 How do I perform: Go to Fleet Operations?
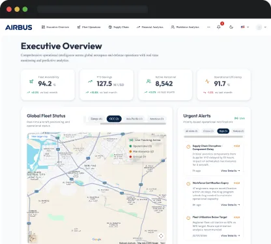tap(89, 27)
